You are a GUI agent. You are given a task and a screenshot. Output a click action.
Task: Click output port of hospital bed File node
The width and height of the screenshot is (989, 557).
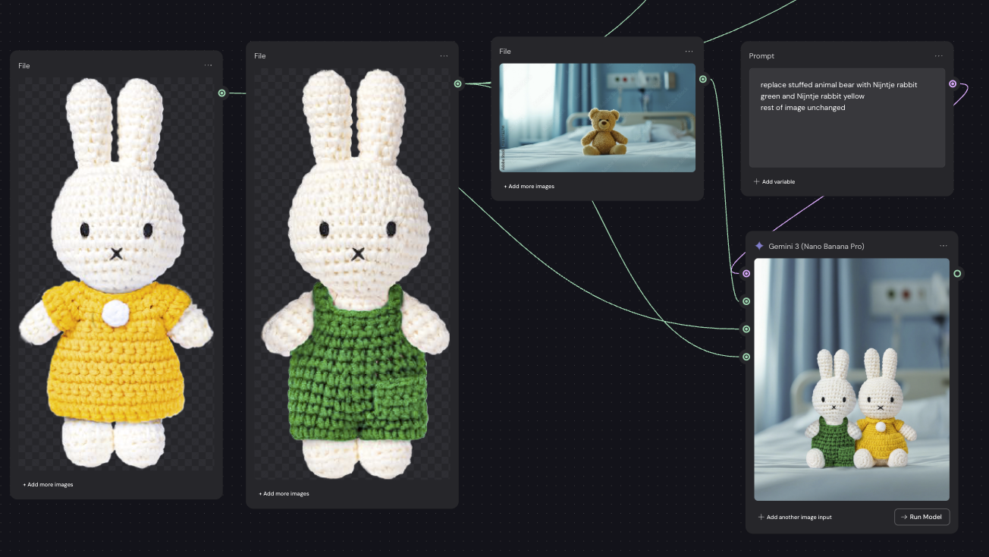tap(703, 79)
